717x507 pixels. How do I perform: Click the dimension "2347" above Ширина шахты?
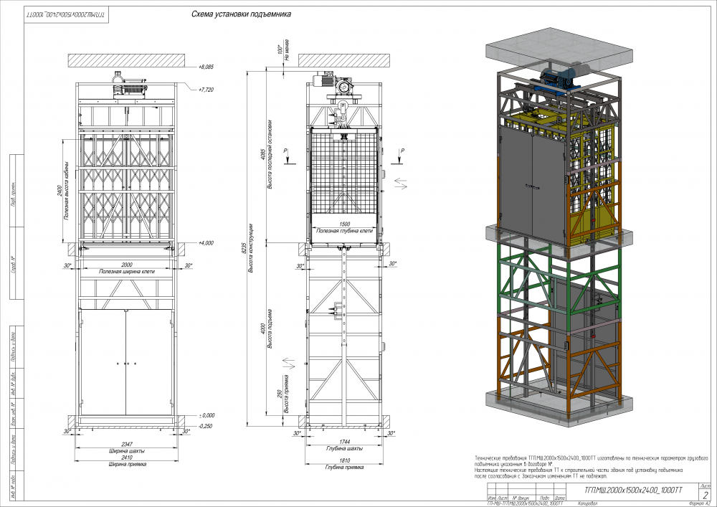coord(127,445)
